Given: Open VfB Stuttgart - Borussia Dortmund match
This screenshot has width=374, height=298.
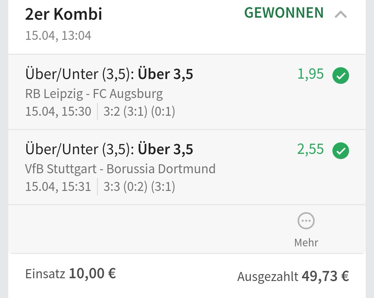Looking at the screenshot, I should [120, 169].
